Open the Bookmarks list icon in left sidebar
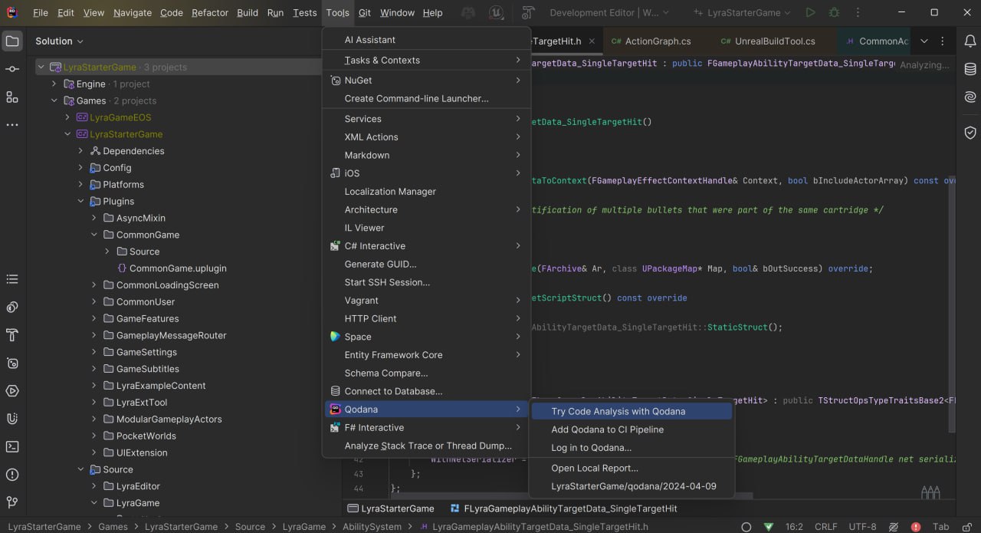The image size is (981, 533). (12, 279)
